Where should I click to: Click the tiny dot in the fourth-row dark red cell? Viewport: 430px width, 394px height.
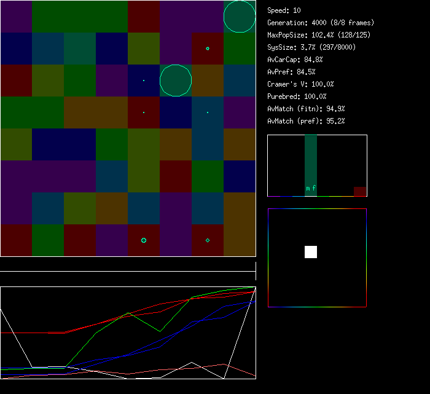click(x=144, y=112)
